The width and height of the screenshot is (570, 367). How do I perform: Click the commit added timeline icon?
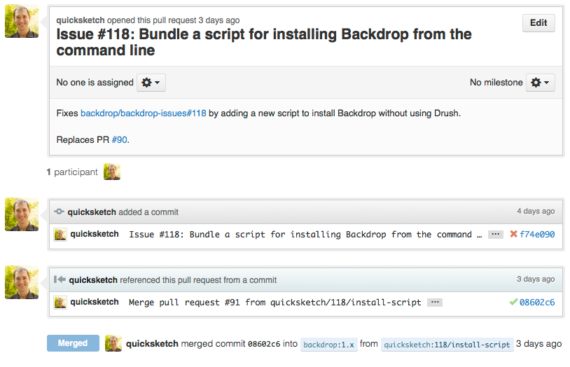59,212
